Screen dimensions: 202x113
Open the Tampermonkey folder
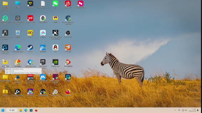5,4
